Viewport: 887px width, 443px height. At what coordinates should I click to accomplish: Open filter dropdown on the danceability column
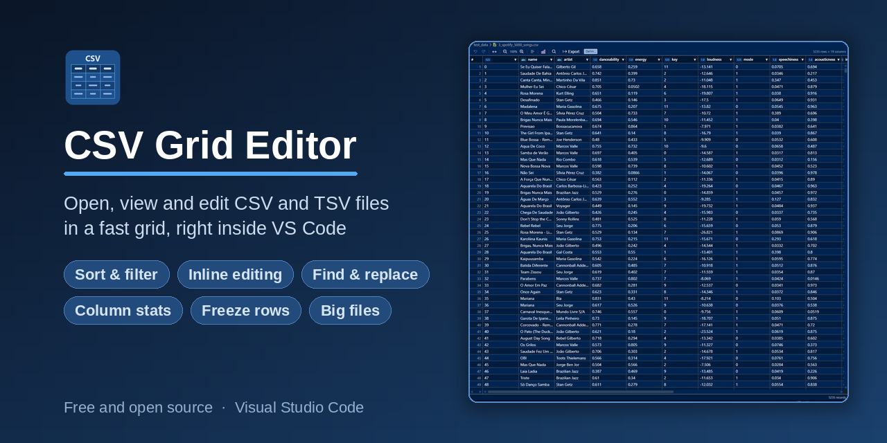623,60
